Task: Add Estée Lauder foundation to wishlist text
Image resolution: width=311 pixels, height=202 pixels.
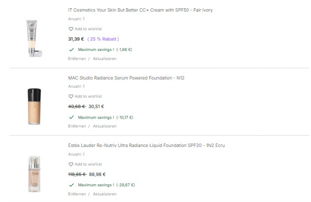Action: point(88,164)
